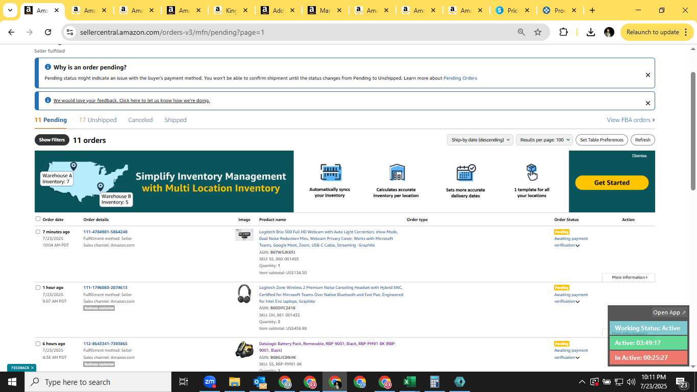Select order 111-1796083-2074613 checkbox
This screenshot has width=697, height=392.
(x=38, y=287)
